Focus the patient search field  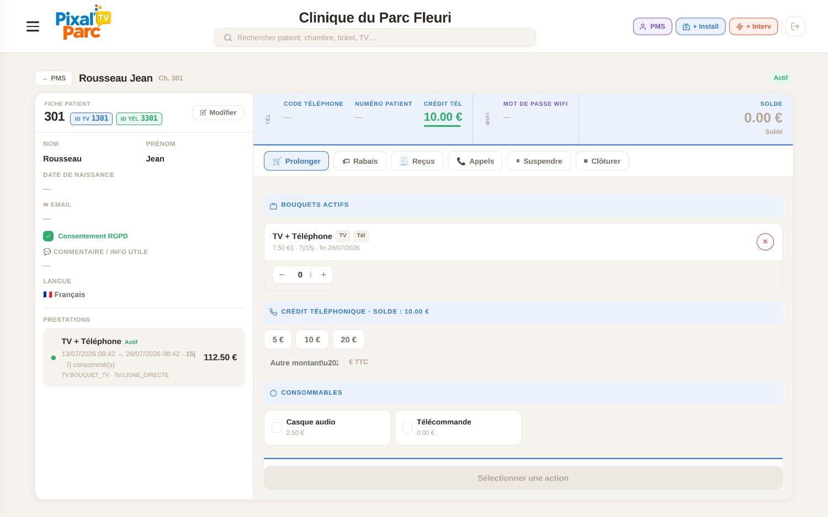(375, 37)
